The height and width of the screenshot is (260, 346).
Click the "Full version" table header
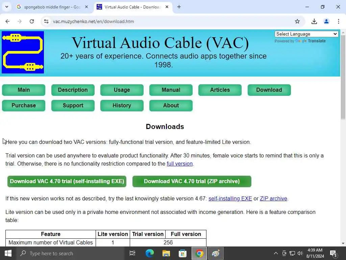[186, 234]
